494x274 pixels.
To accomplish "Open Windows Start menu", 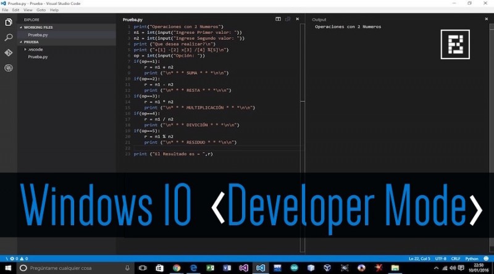I will tap(8, 268).
